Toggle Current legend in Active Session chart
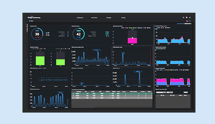 coord(158,49)
